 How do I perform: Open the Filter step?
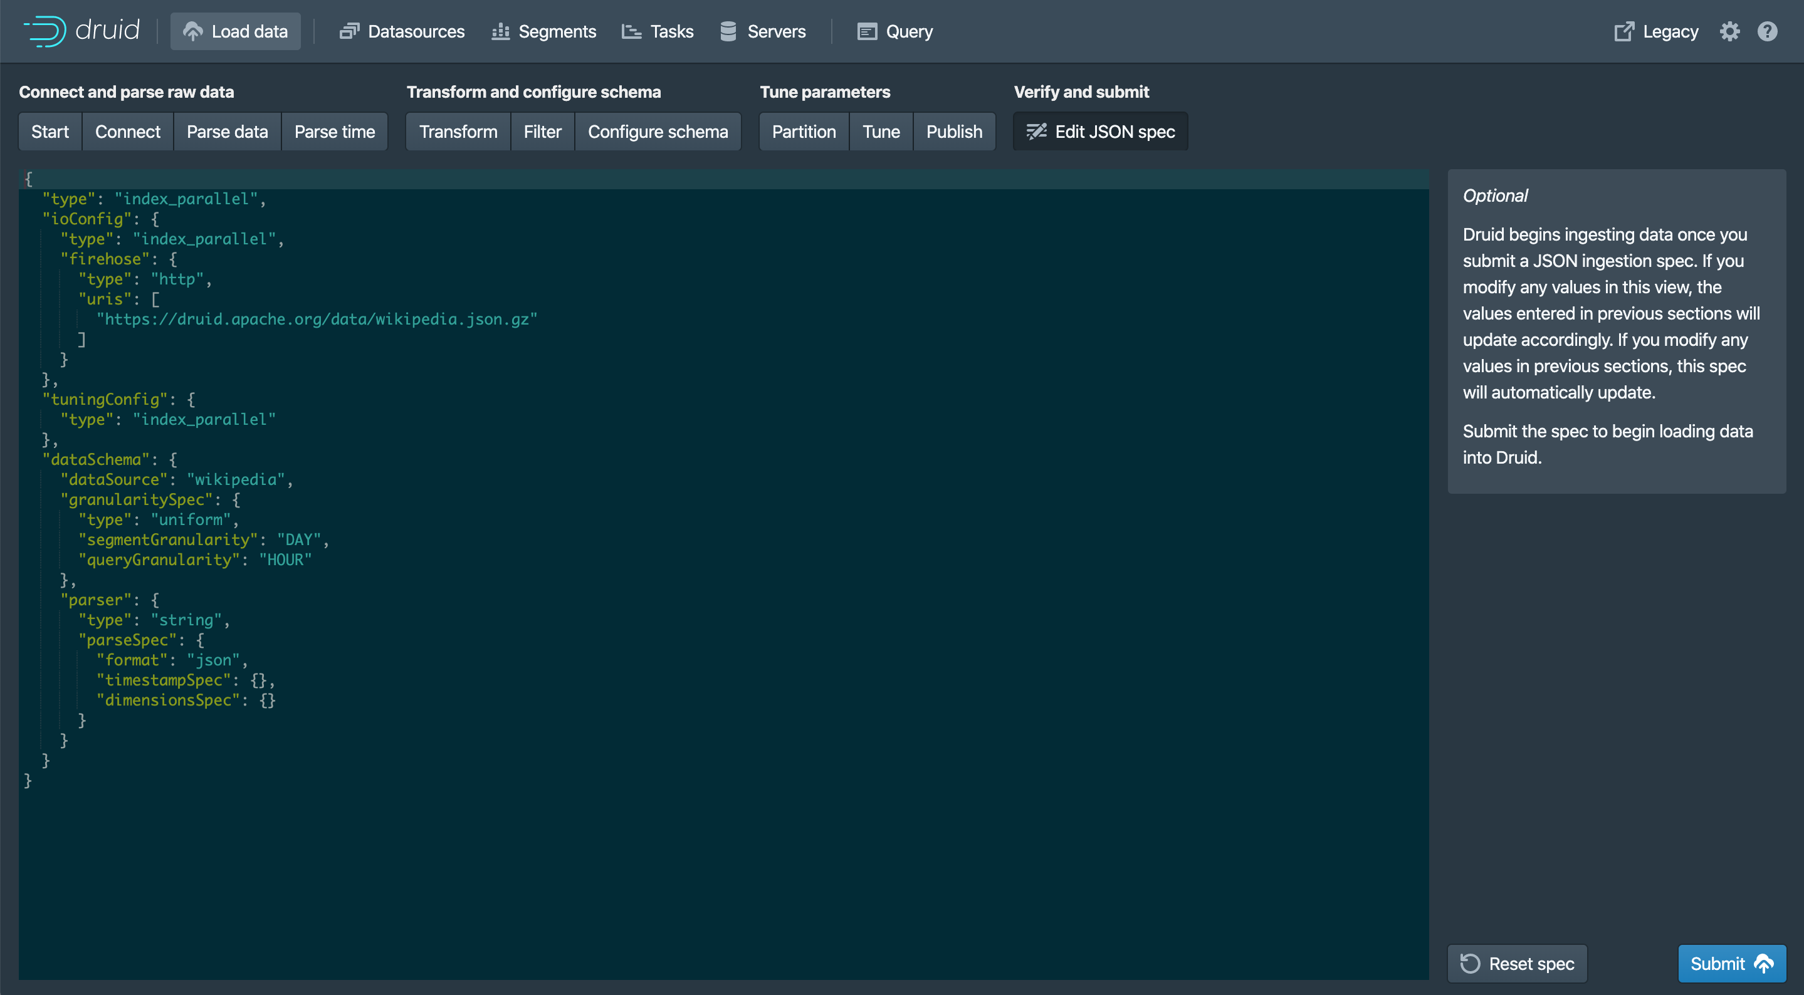point(543,132)
